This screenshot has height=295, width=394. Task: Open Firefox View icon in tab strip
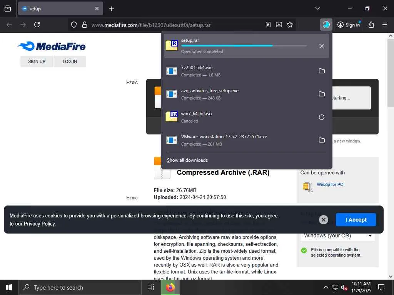(8, 8)
